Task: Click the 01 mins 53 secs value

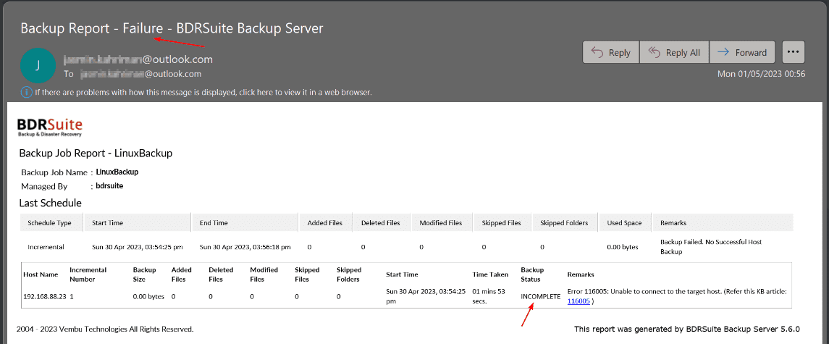Action: 489,296
